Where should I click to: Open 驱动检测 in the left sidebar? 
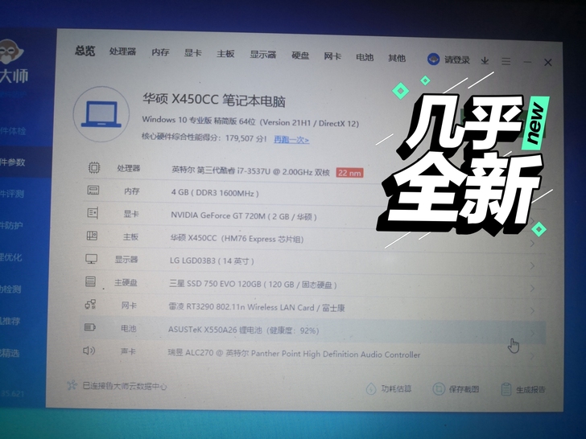pyautogui.click(x=10, y=289)
